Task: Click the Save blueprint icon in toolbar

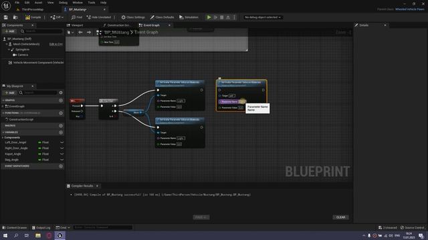Action: click(6, 17)
